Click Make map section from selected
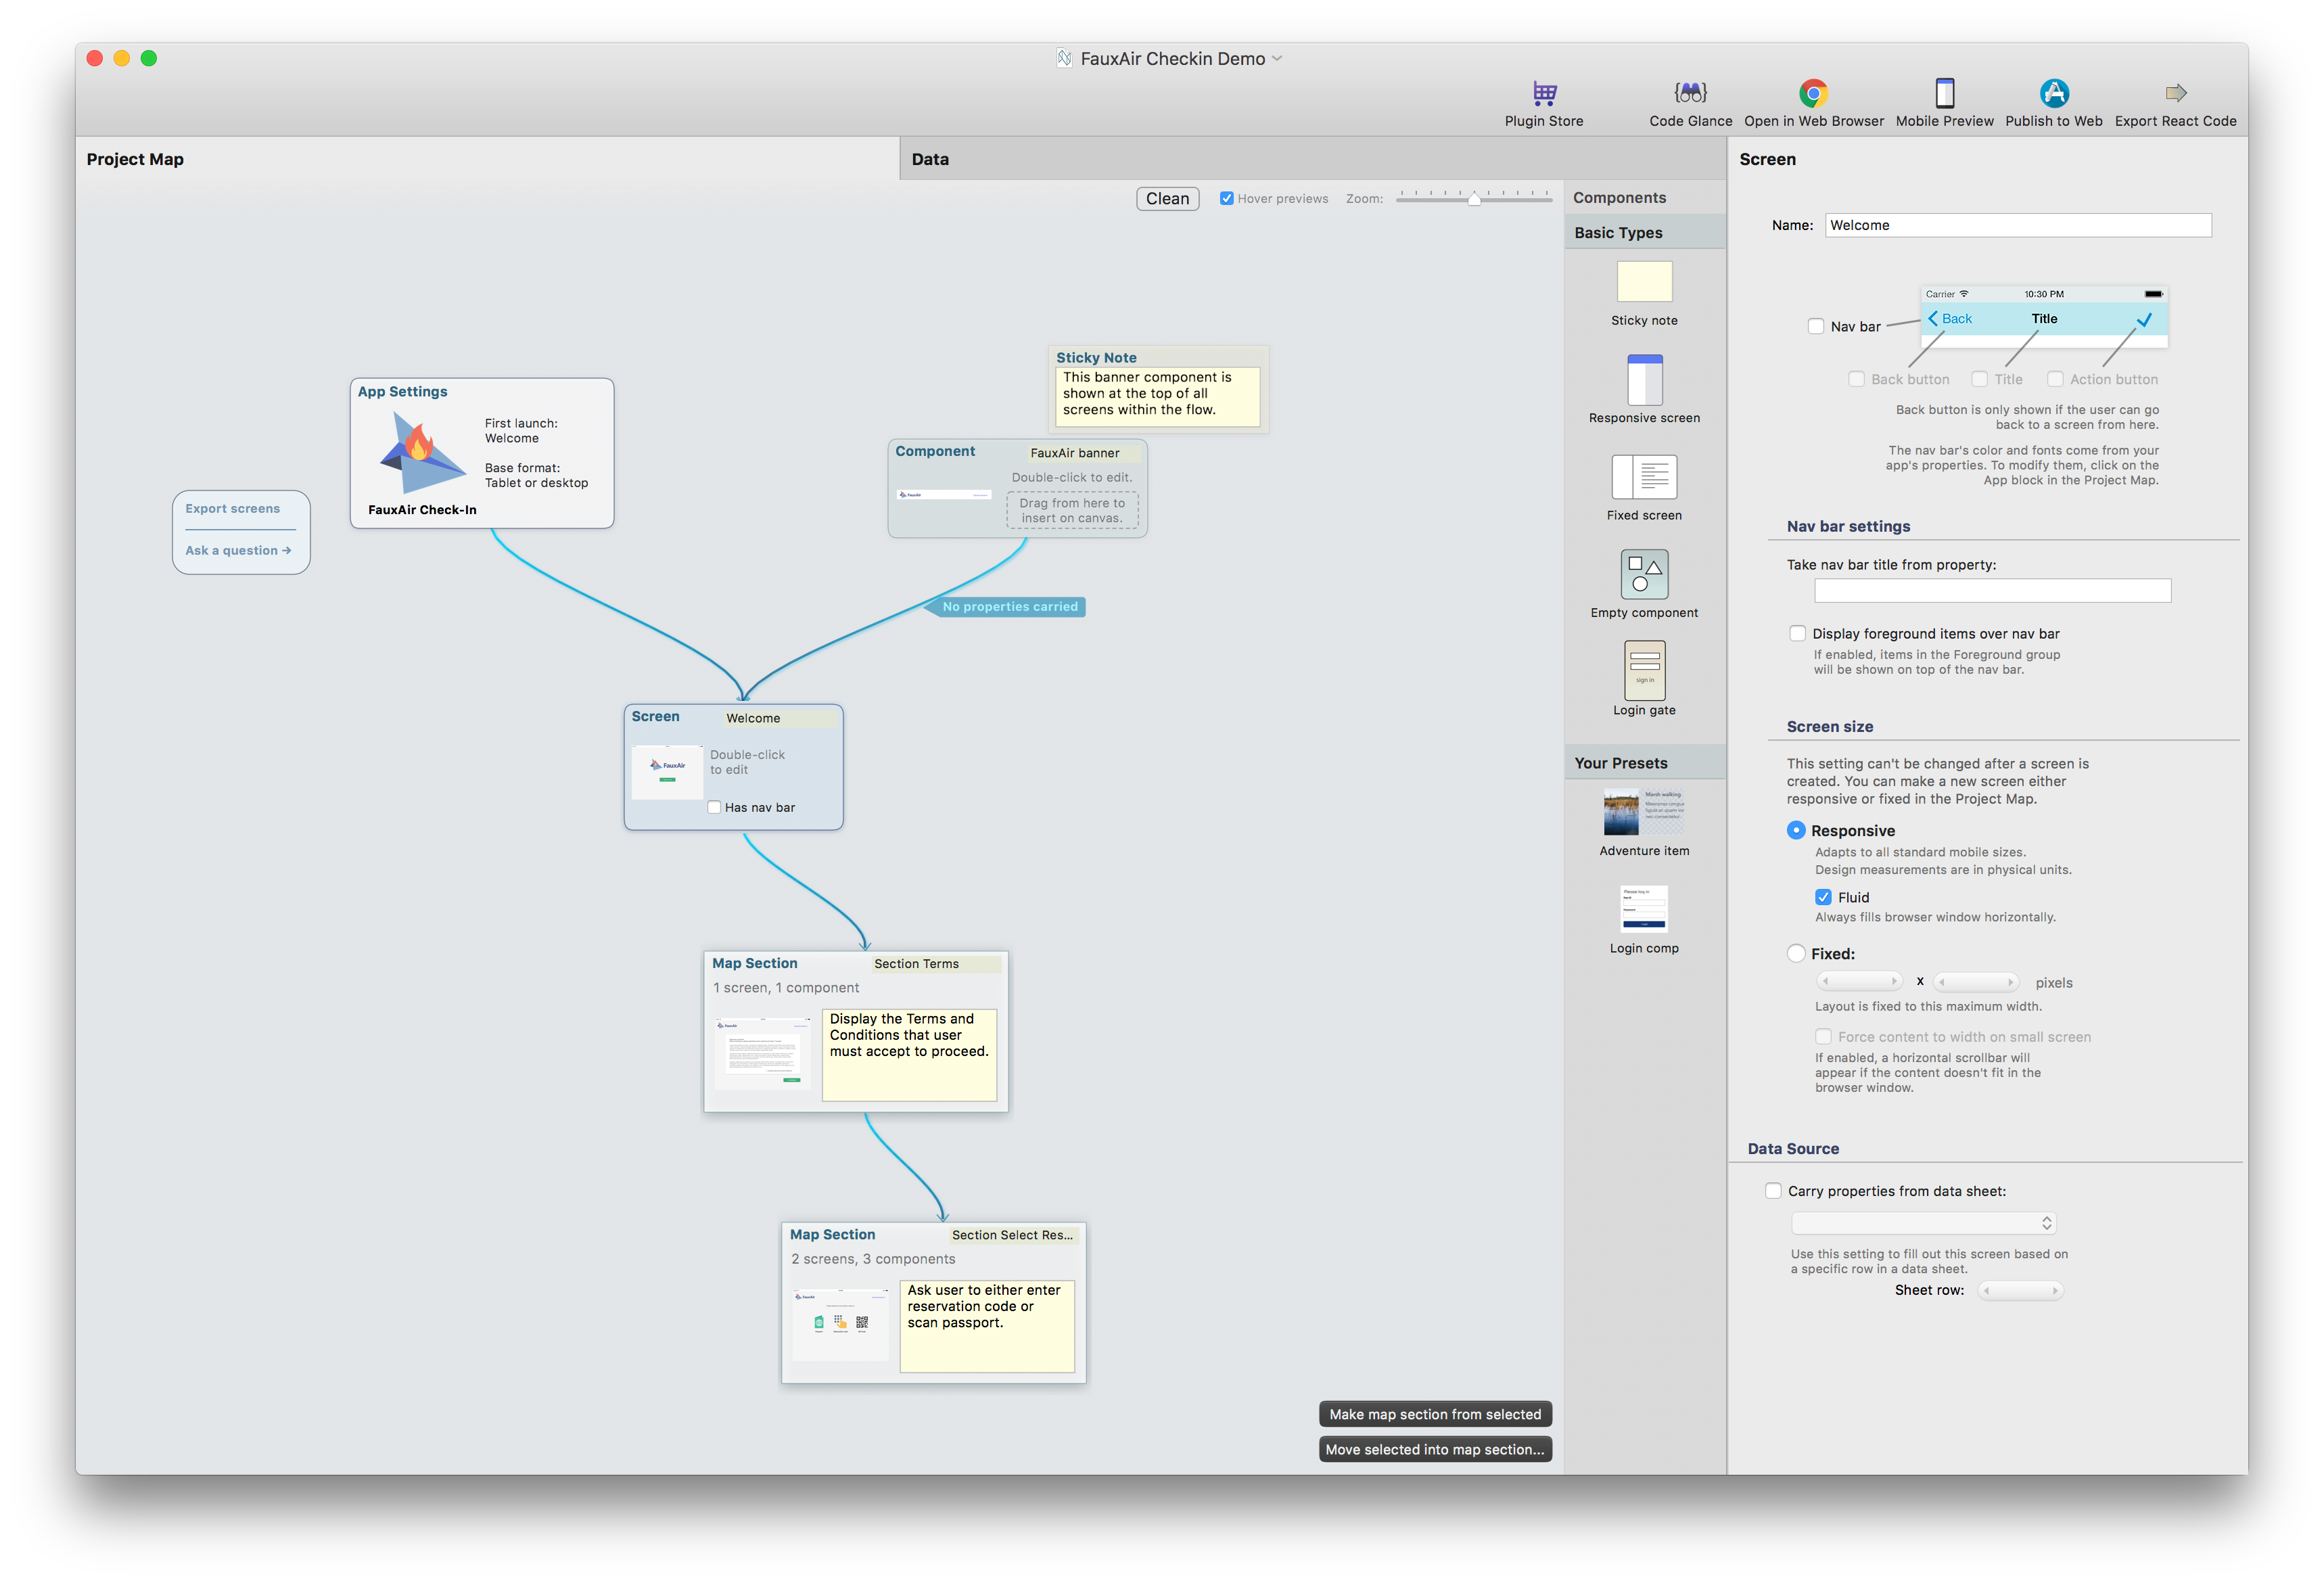The image size is (2324, 1583). 1435,1413
